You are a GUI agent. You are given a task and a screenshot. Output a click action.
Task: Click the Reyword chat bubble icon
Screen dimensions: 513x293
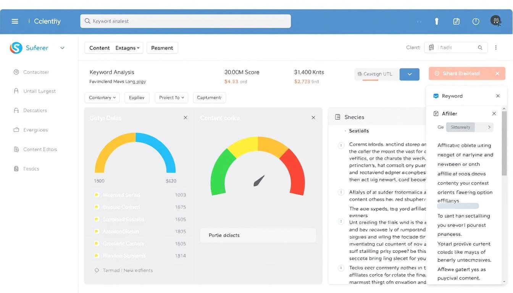coord(436,96)
